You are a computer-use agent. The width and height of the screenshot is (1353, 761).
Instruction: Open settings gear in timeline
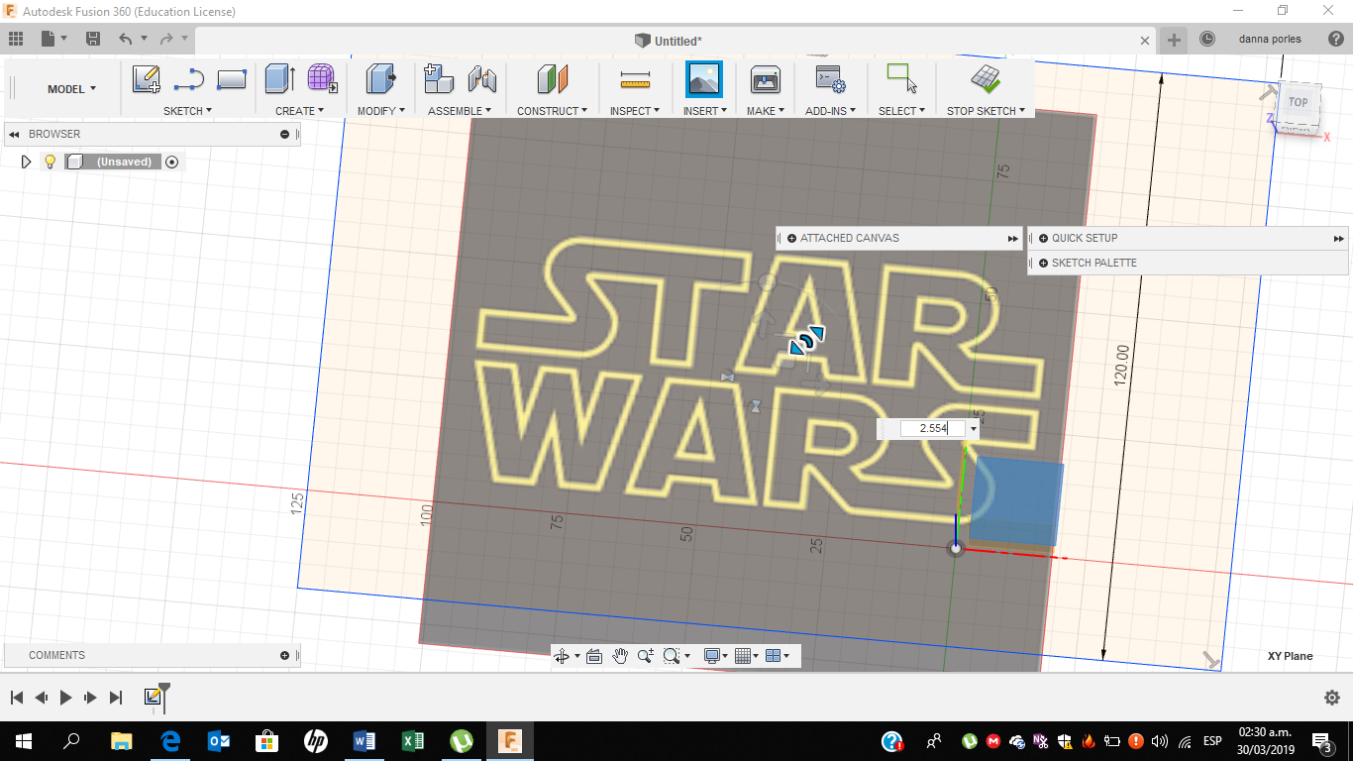pyautogui.click(x=1332, y=698)
